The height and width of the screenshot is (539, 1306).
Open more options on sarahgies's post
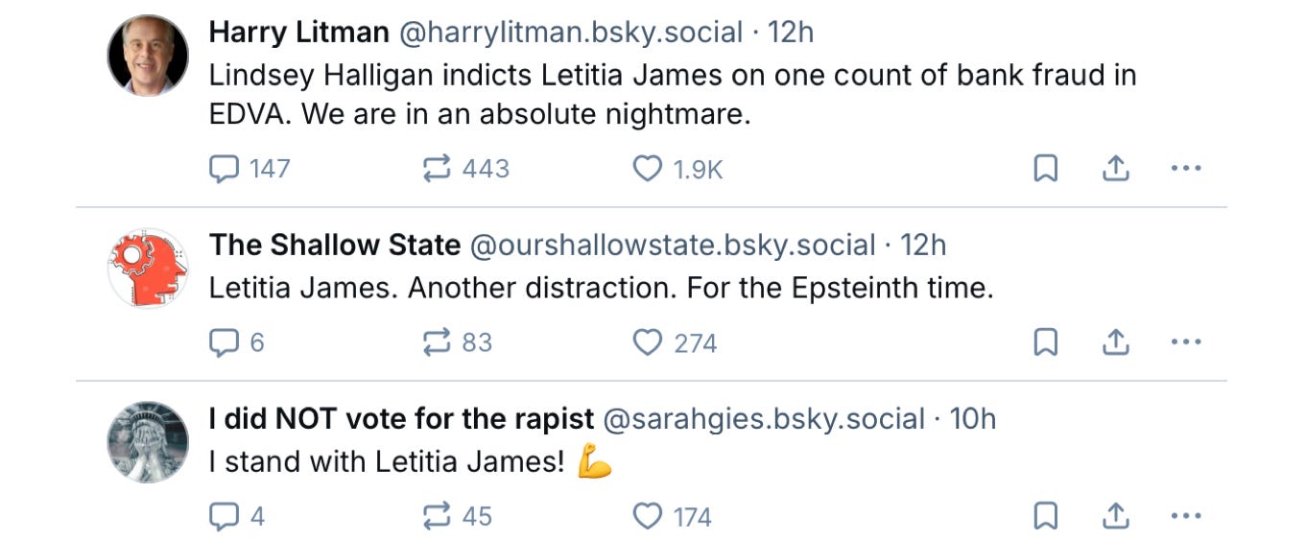click(x=1186, y=517)
